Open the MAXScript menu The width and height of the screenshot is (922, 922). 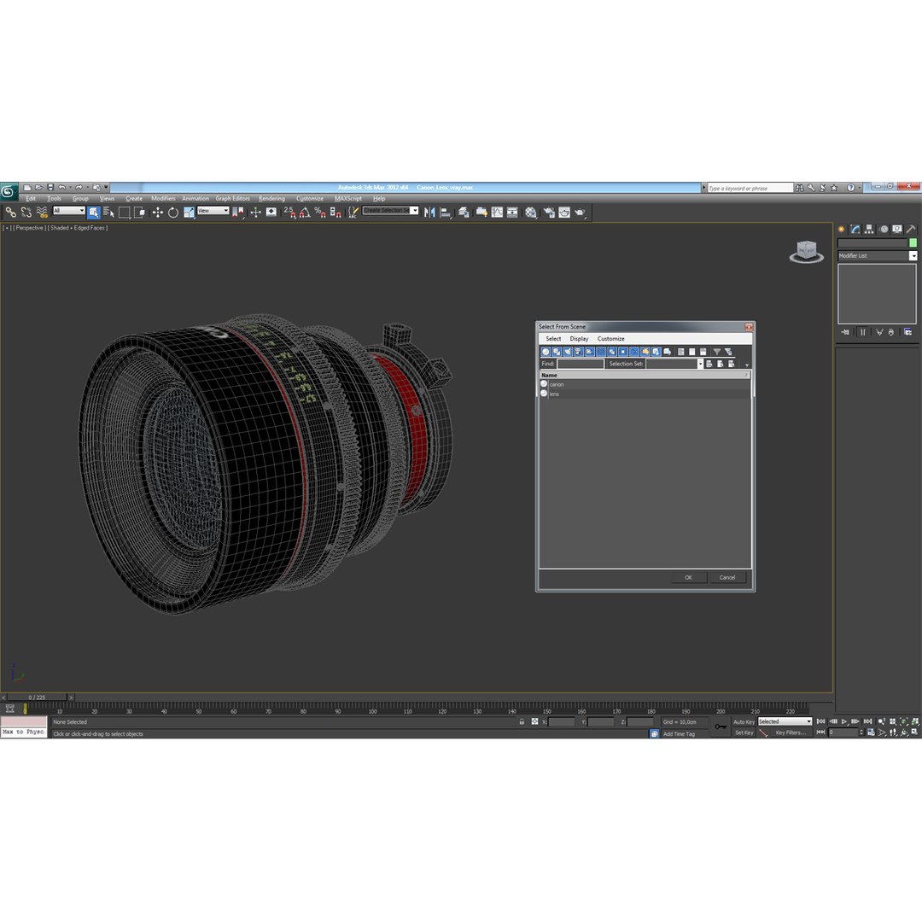[x=348, y=199]
